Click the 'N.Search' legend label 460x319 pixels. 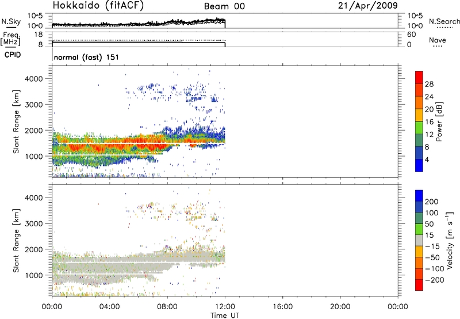(444, 21)
